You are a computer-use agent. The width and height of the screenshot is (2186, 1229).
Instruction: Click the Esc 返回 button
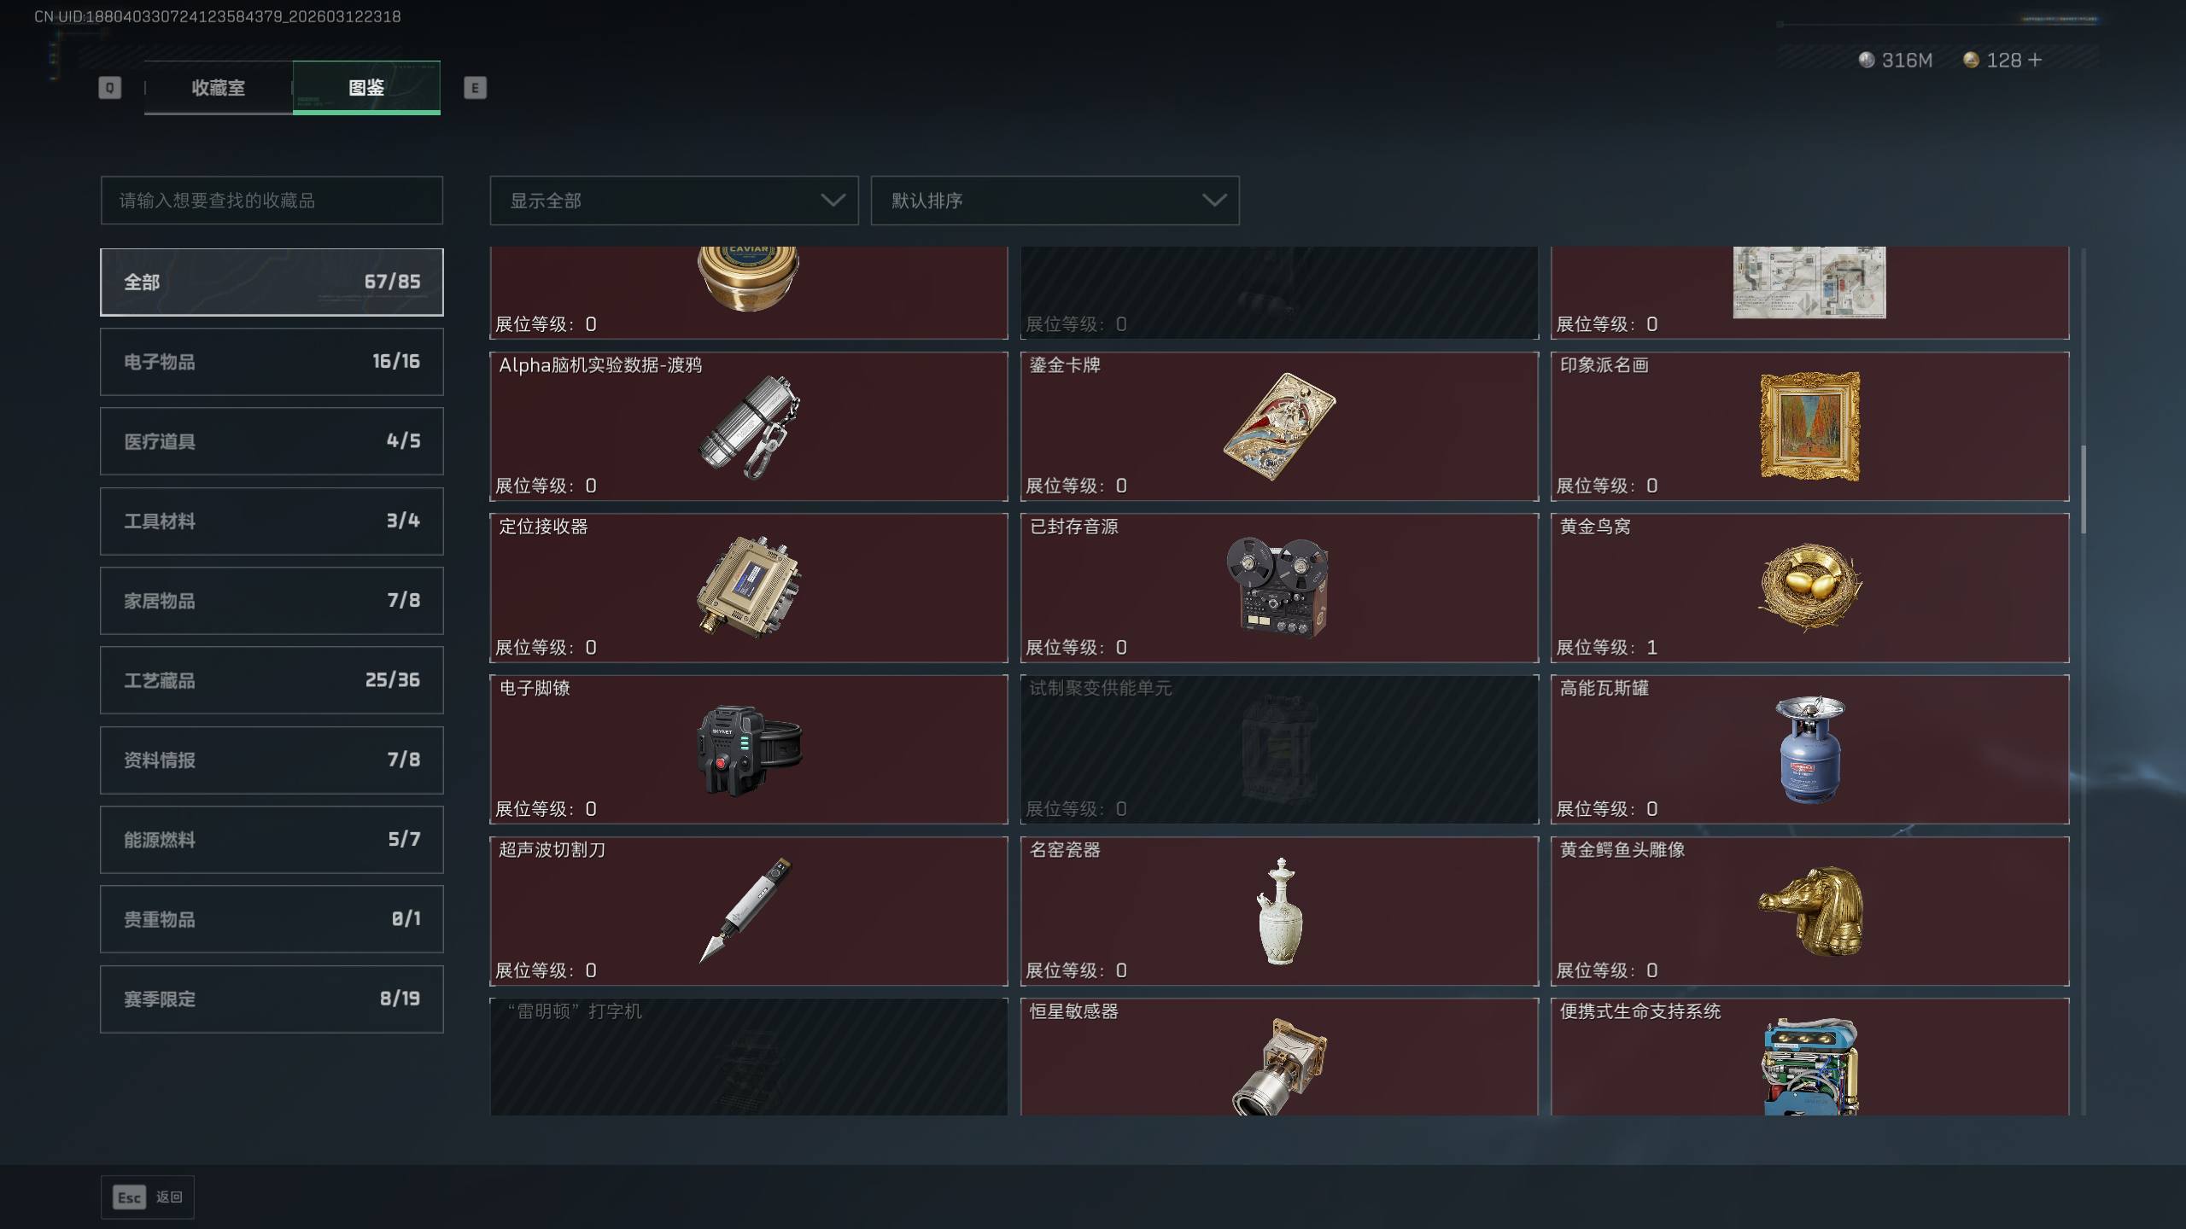148,1197
